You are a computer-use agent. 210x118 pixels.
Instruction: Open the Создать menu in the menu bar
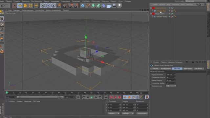[17, 1]
